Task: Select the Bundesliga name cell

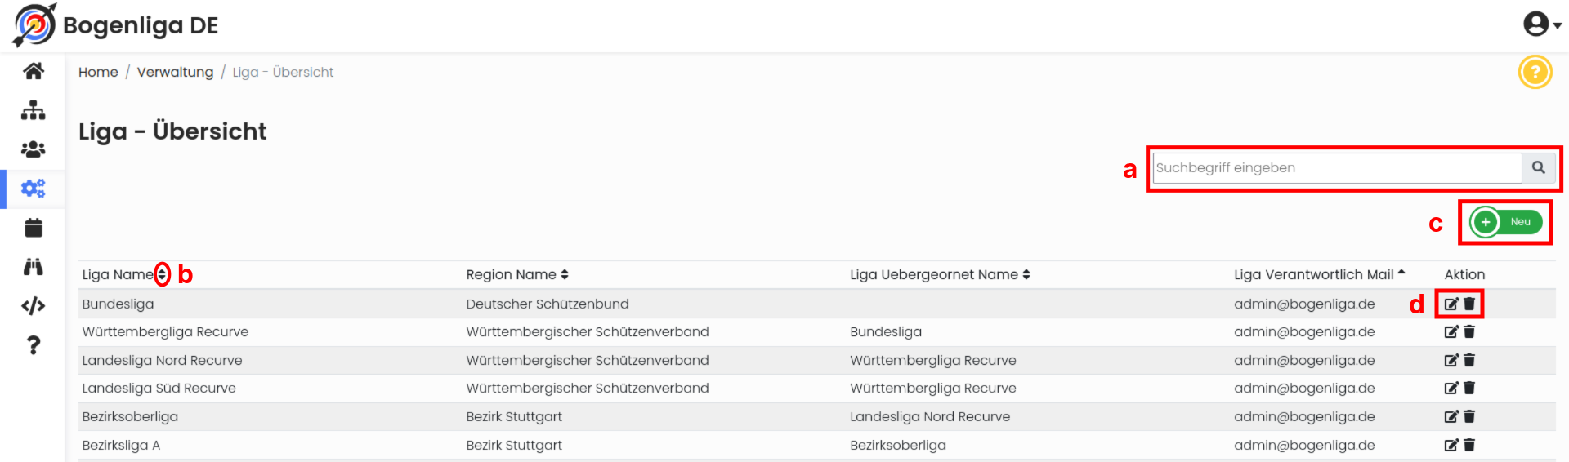Action: pos(118,304)
